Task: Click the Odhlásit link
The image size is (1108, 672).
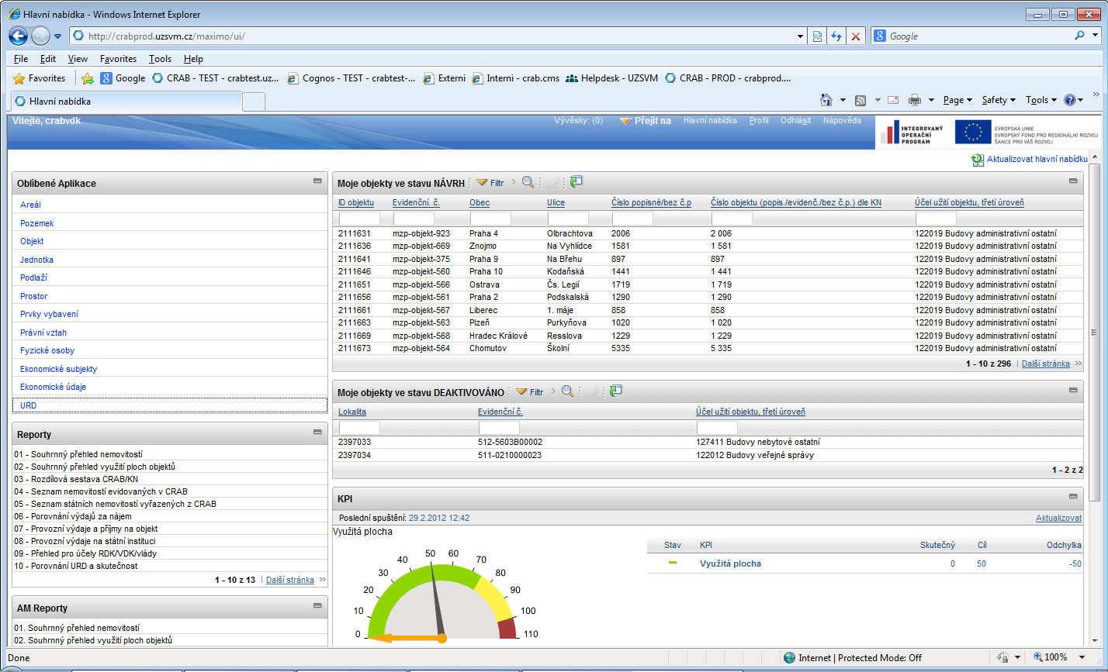Action: point(795,121)
